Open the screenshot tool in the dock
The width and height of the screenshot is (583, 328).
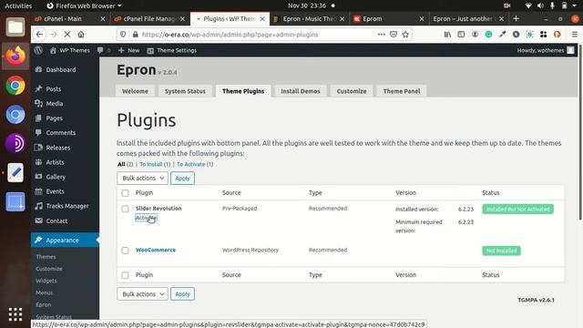[x=15, y=202]
